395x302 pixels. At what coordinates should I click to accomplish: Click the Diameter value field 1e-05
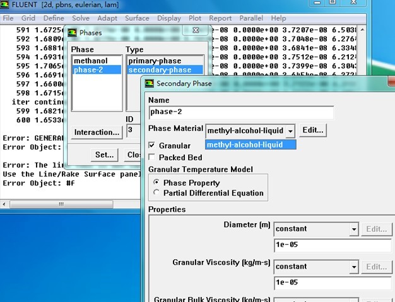tap(333, 245)
